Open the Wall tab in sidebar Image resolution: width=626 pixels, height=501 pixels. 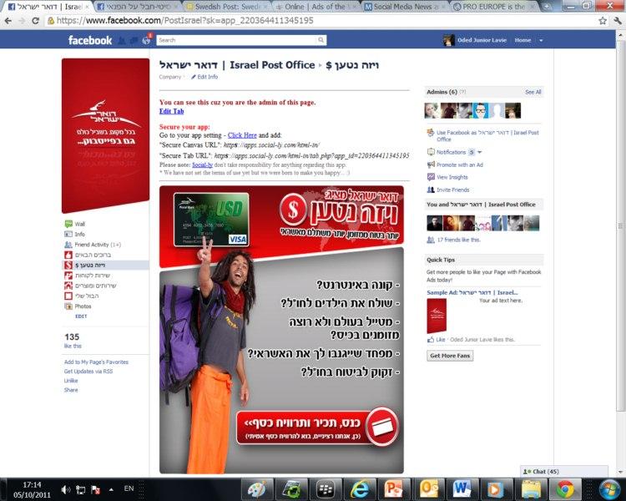pyautogui.click(x=79, y=224)
